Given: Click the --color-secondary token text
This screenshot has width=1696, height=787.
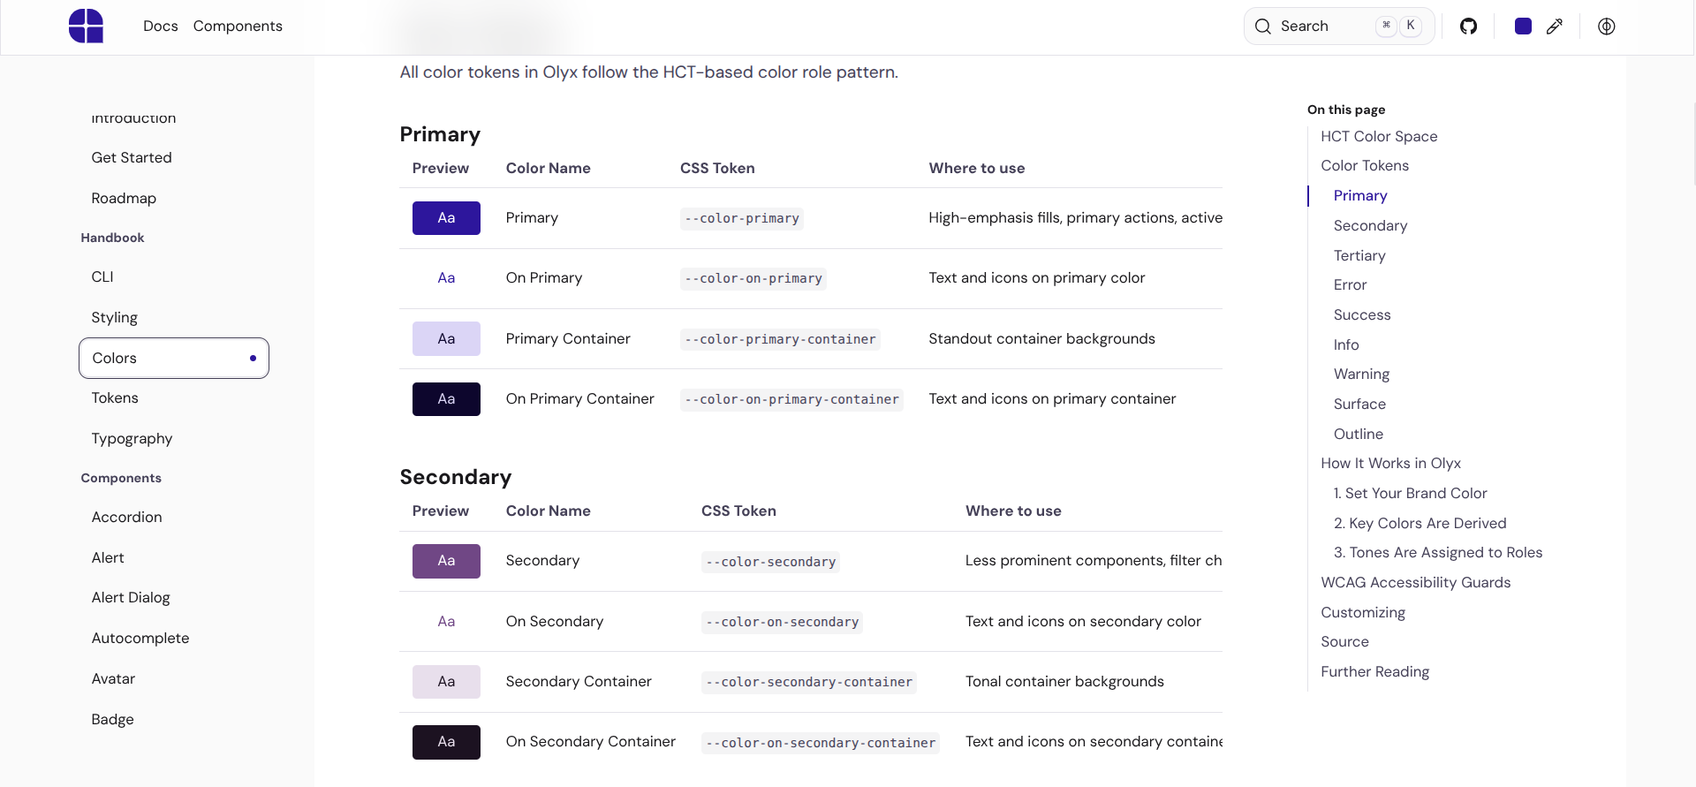Looking at the screenshot, I should pos(769,561).
